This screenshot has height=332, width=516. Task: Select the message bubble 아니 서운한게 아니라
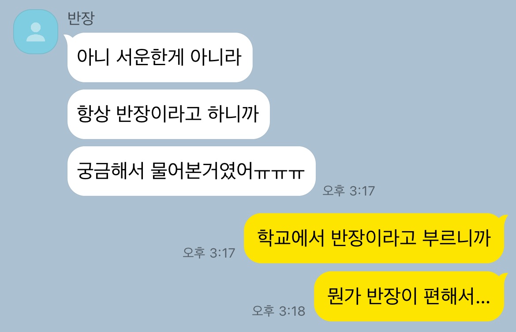click(x=160, y=58)
